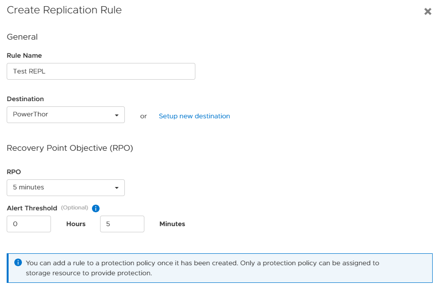Click the Rule Name field label
Image resolution: width=436 pixels, height=301 pixels.
(x=24, y=55)
